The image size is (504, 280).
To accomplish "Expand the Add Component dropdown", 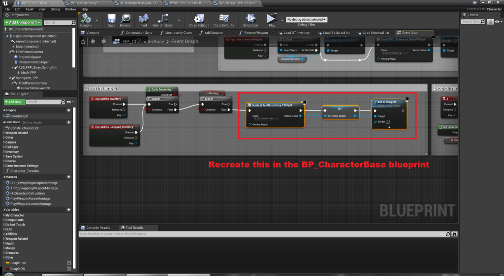I will [23, 23].
